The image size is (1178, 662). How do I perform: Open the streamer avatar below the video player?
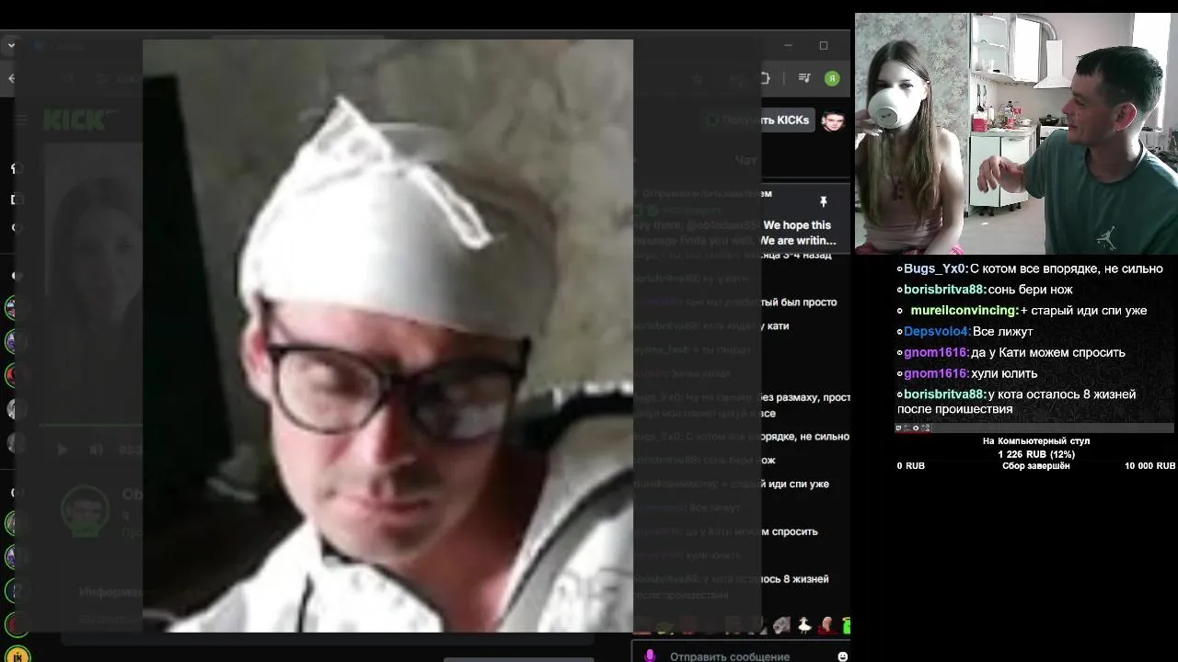(x=85, y=510)
